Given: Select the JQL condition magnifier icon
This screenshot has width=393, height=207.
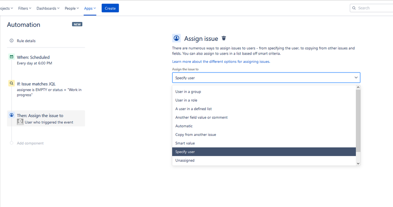Looking at the screenshot, I should 11,83.
